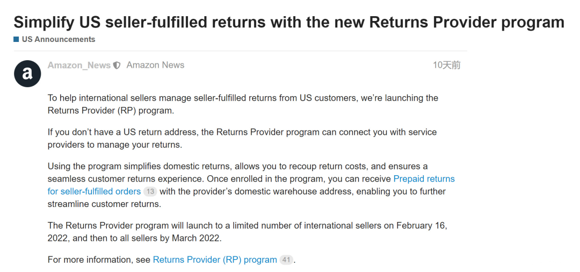Viewport: 580px width, 272px height.
Task: Click the "10天前" post timestamp
Action: pos(446,65)
